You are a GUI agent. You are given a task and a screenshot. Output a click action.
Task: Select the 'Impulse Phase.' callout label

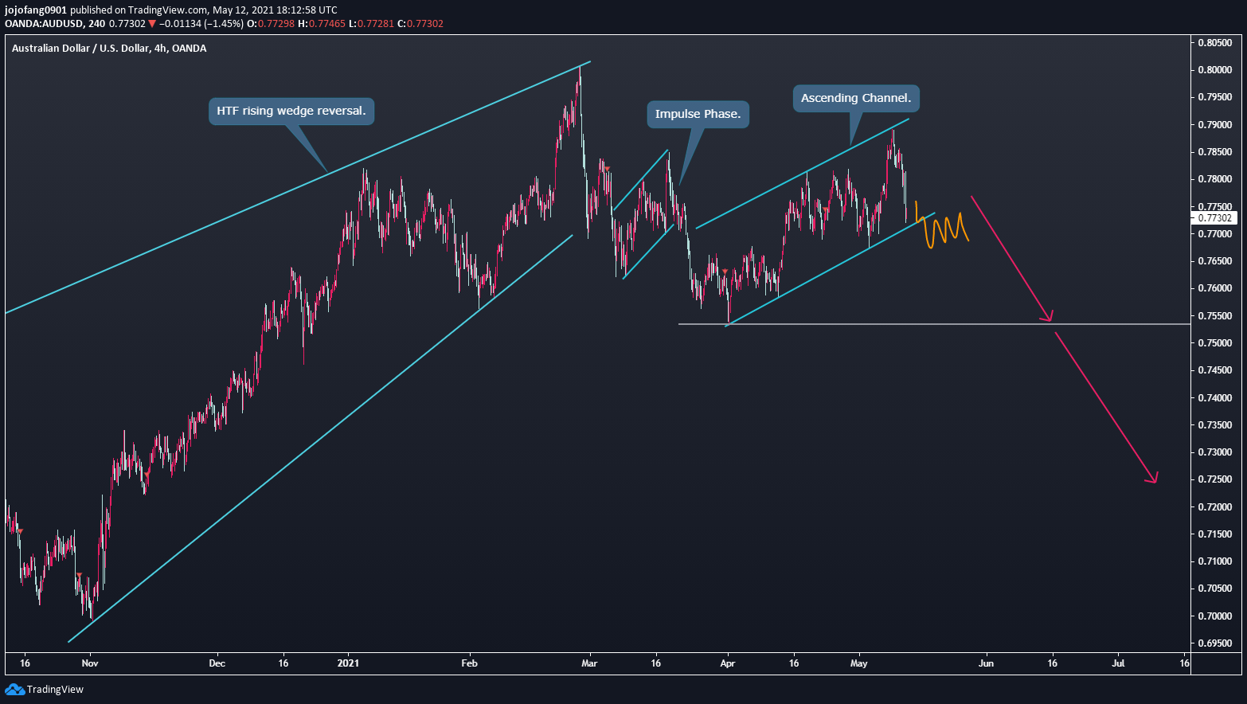698,114
